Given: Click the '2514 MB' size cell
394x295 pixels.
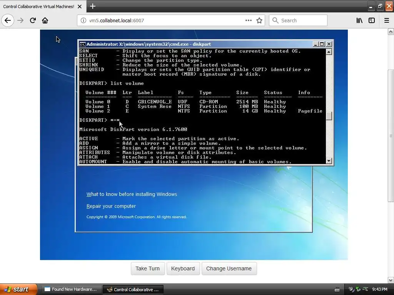Looking at the screenshot, I should click(x=247, y=101).
